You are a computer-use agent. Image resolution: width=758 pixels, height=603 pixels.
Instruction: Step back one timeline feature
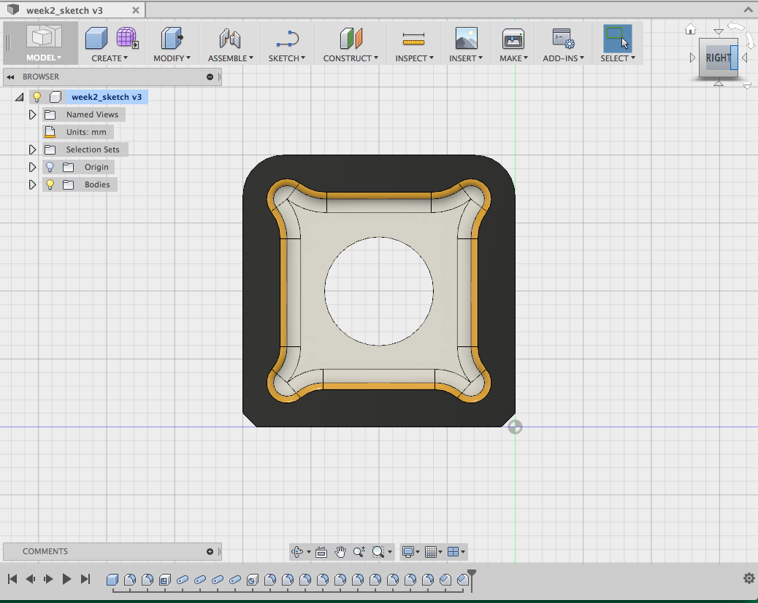pyautogui.click(x=31, y=579)
